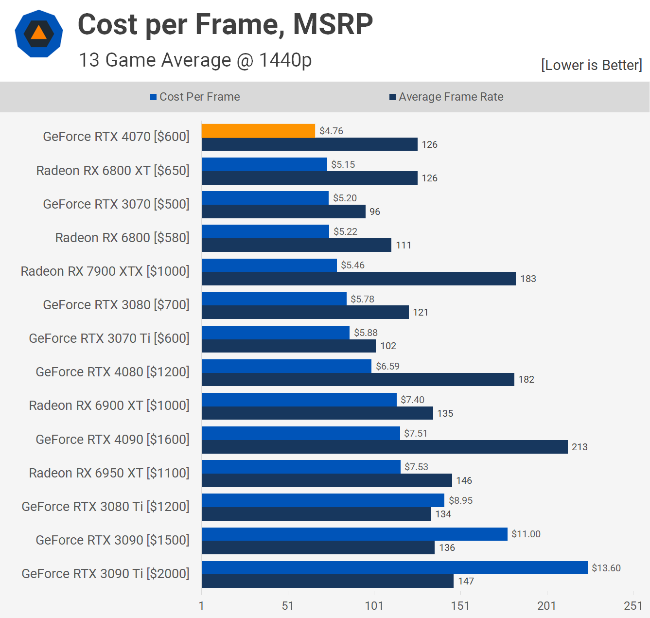Click the $13.60 cost bar for RTX 3090 Ti
This screenshot has height=618, width=650.
pos(394,567)
